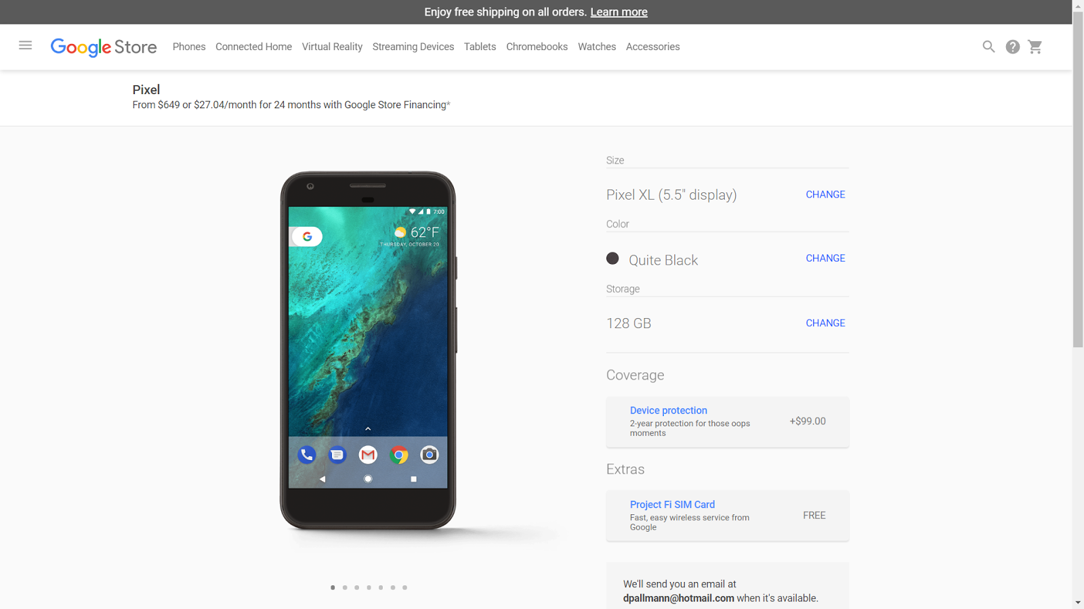Open the Tablets section
Image resolution: width=1084 pixels, height=609 pixels.
pyautogui.click(x=480, y=47)
